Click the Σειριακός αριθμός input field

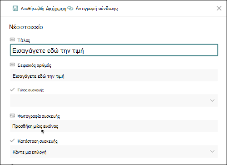click(114, 75)
